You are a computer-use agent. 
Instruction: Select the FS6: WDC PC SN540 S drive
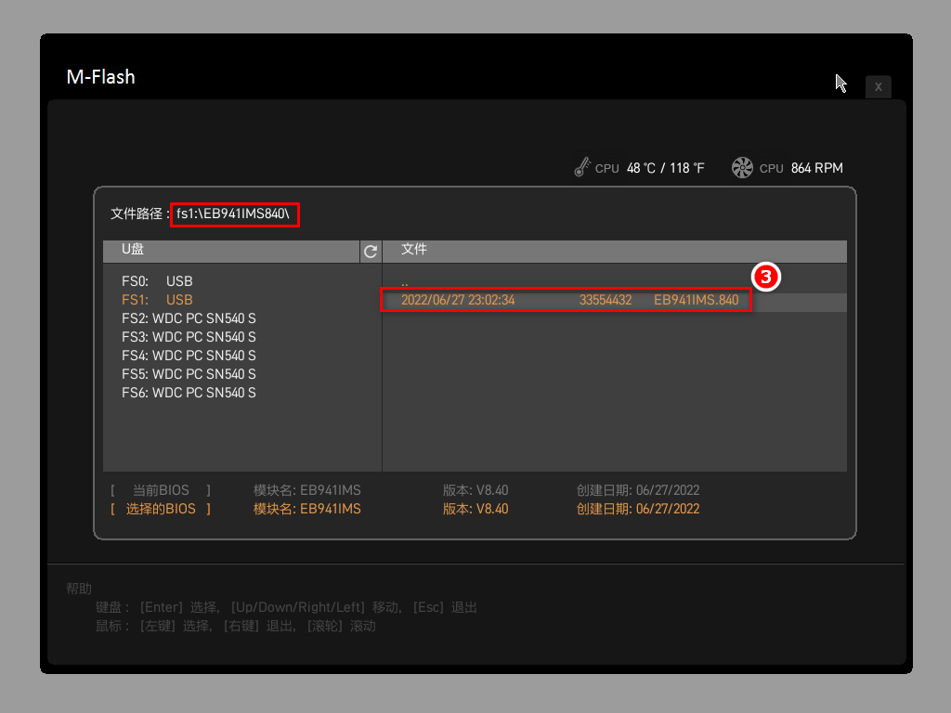(x=189, y=392)
